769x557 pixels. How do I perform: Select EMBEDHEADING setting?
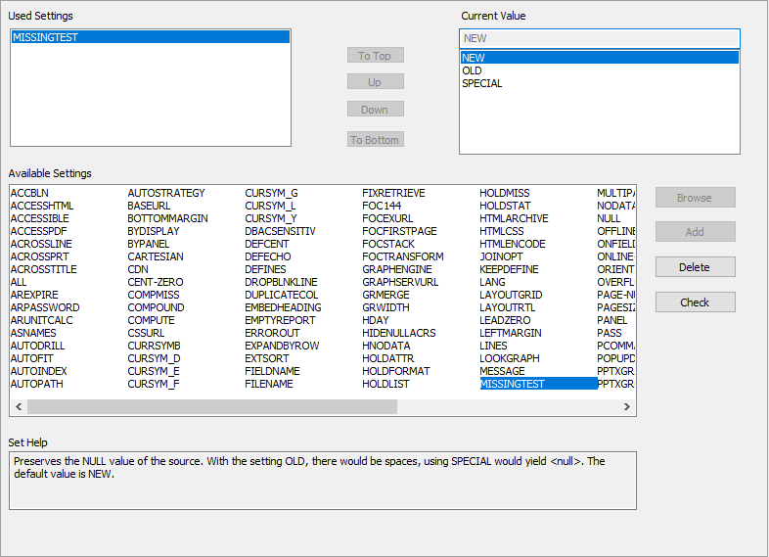click(283, 307)
